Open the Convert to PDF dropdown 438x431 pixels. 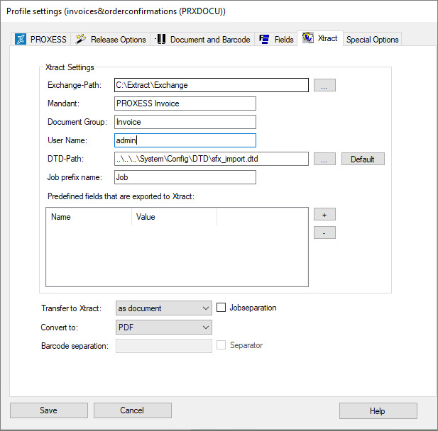click(x=164, y=327)
